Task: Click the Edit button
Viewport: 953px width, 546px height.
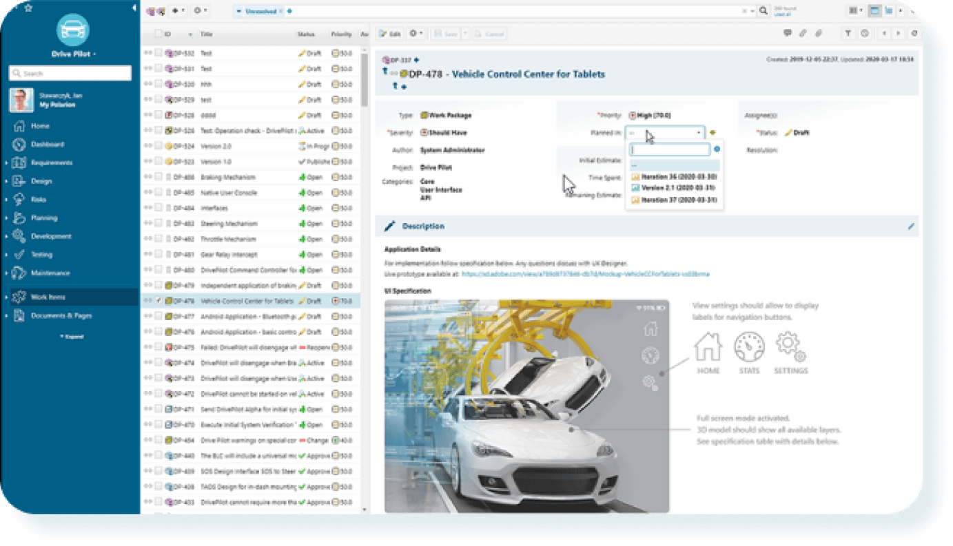Action: 390,34
